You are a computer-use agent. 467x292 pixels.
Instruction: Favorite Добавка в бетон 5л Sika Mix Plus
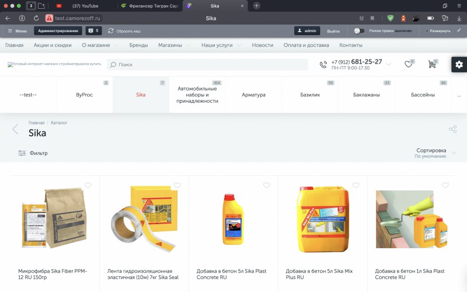point(356,185)
